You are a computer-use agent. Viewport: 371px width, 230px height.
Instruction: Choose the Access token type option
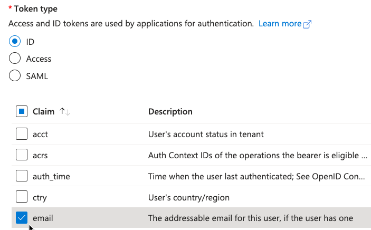click(x=15, y=58)
